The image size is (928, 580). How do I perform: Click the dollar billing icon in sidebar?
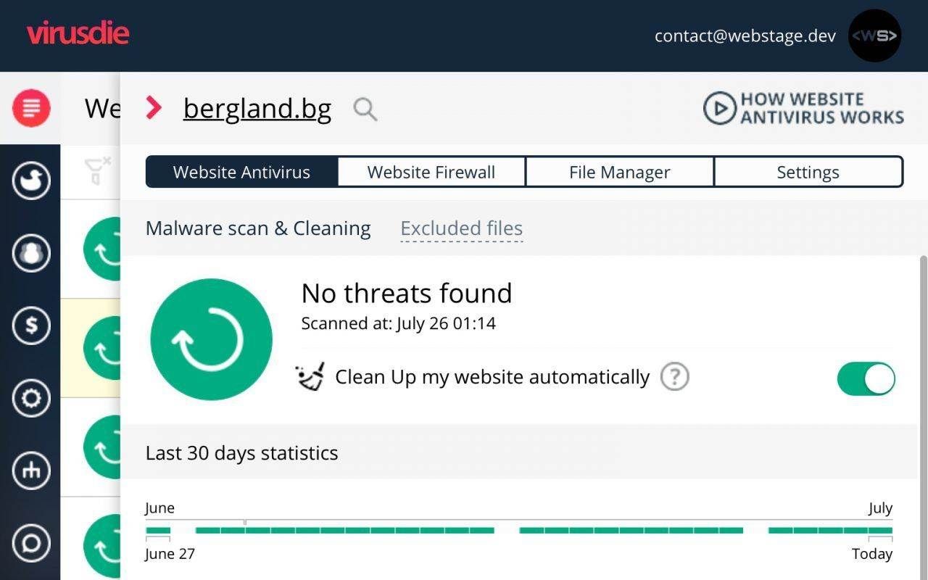(x=31, y=326)
